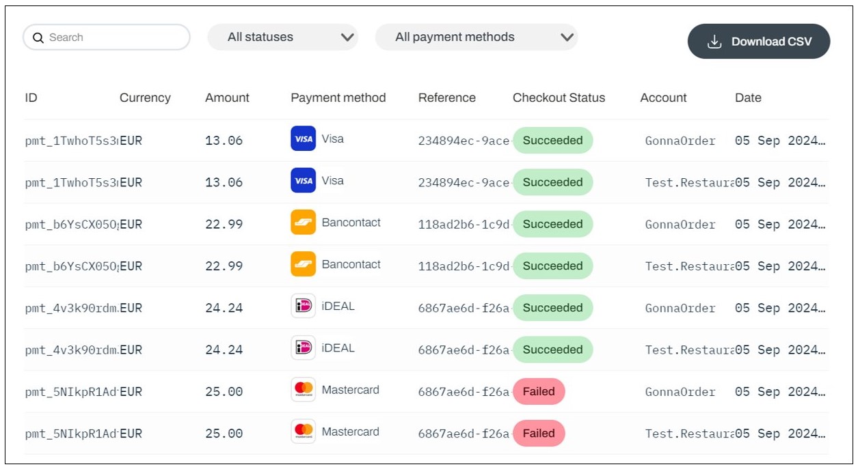Click reference 6867ae6d-f26a in the GonnaOrder iDEAL row
The height and width of the screenshot is (469, 858).
(465, 309)
